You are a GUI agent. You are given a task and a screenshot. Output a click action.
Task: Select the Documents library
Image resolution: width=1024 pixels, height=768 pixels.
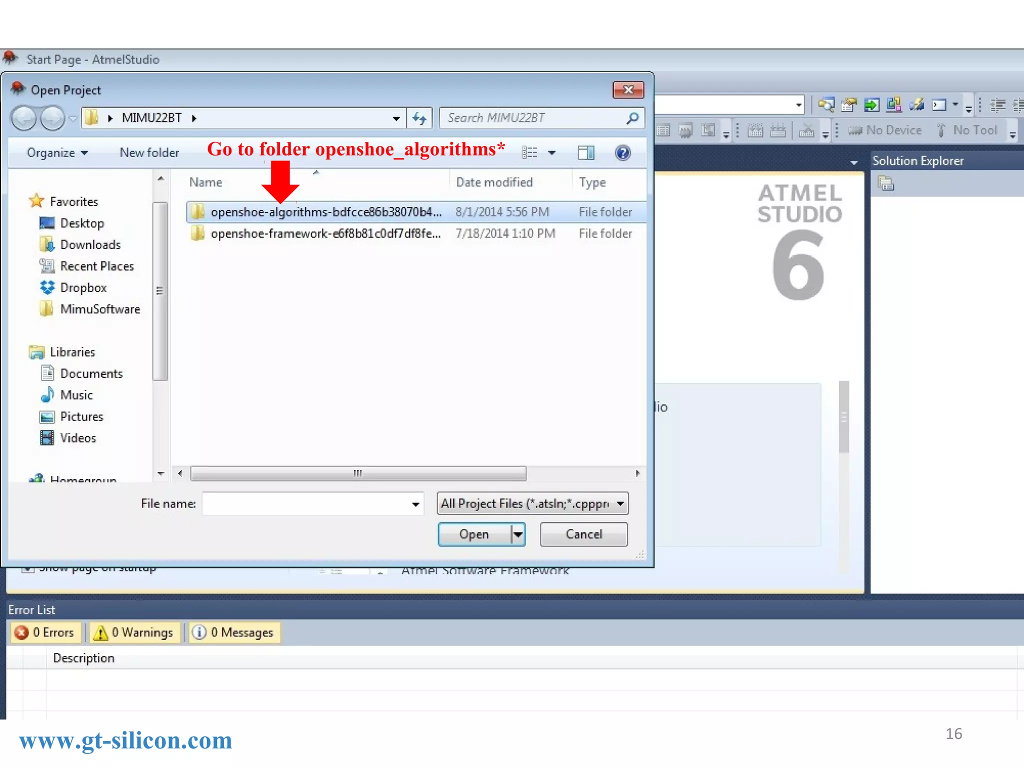coord(91,373)
